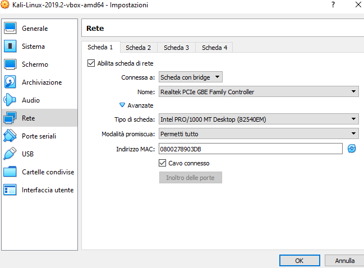Click the Schermo display icon
Screen dimensions: 364x268
(x=10, y=64)
